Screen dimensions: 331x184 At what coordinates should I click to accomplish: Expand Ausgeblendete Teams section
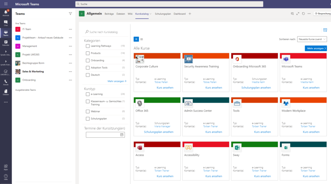point(26,90)
